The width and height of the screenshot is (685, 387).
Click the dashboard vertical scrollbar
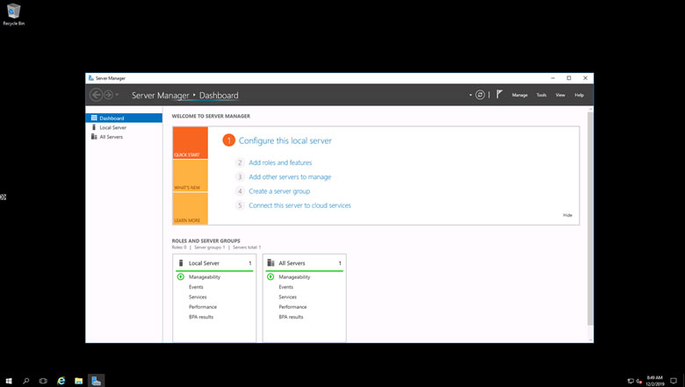[x=590, y=219]
